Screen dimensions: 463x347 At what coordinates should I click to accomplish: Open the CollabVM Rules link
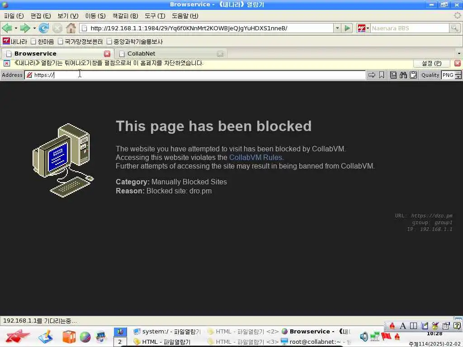pyautogui.click(x=255, y=157)
